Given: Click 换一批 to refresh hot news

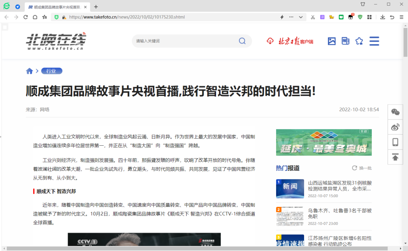Looking at the screenshot, I should click(x=362, y=168).
